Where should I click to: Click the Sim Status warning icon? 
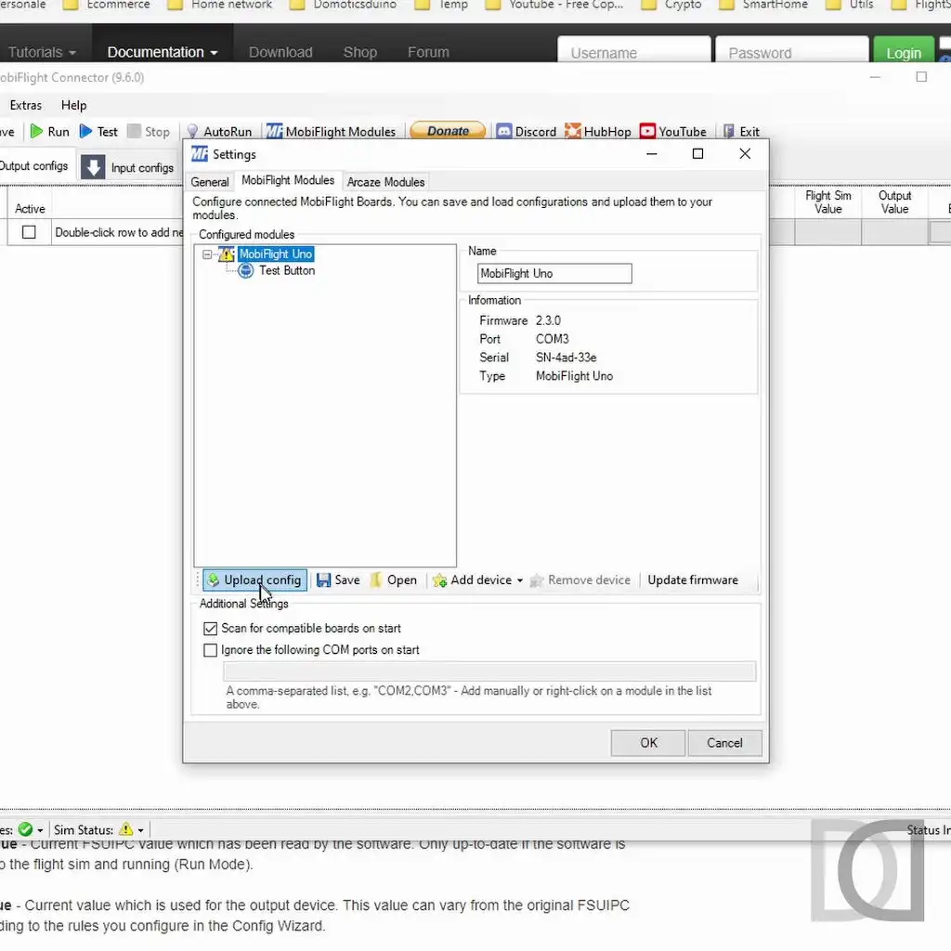(x=126, y=829)
